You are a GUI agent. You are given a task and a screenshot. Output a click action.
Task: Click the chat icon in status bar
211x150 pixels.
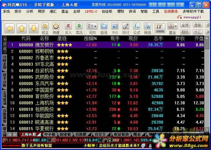tap(143, 146)
